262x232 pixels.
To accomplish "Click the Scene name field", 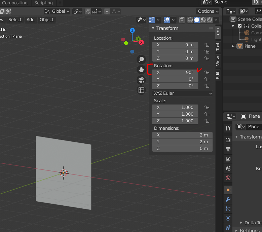I will (232, 2).
